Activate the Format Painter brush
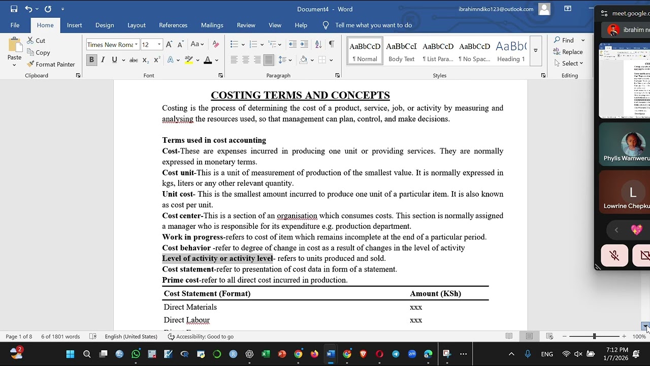Image resolution: width=650 pixels, height=366 pixels. click(x=51, y=64)
